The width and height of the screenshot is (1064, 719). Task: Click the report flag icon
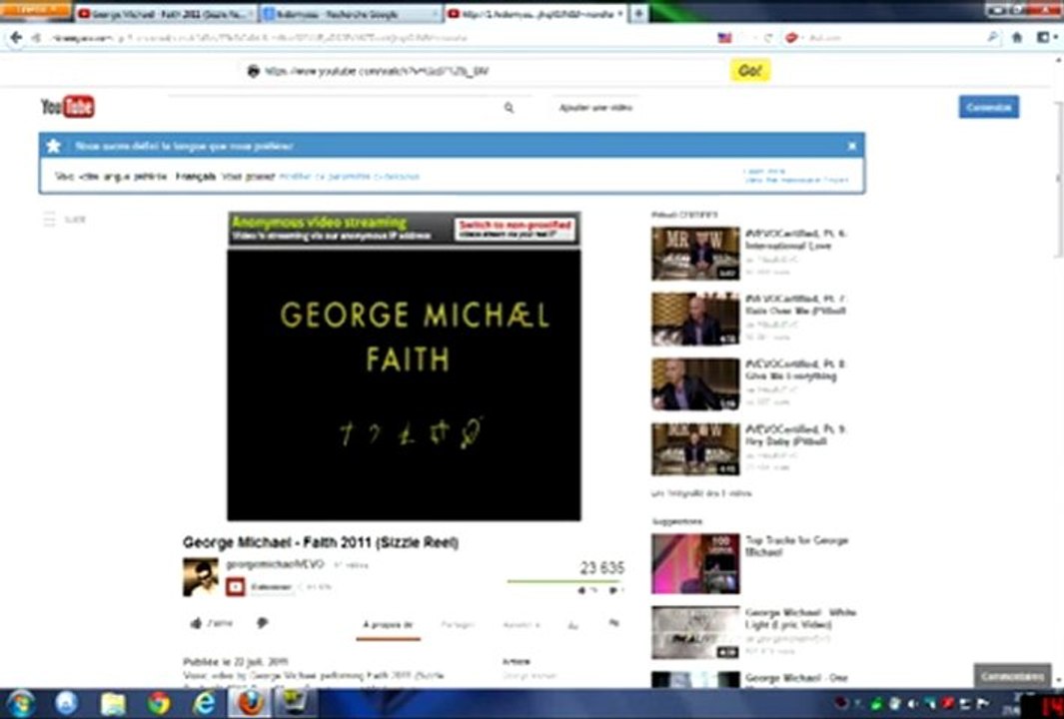tap(614, 623)
